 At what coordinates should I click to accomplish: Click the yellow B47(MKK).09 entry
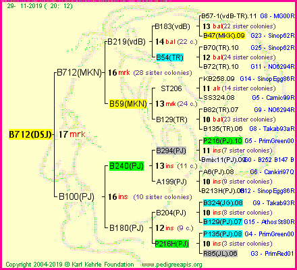pos(224,36)
